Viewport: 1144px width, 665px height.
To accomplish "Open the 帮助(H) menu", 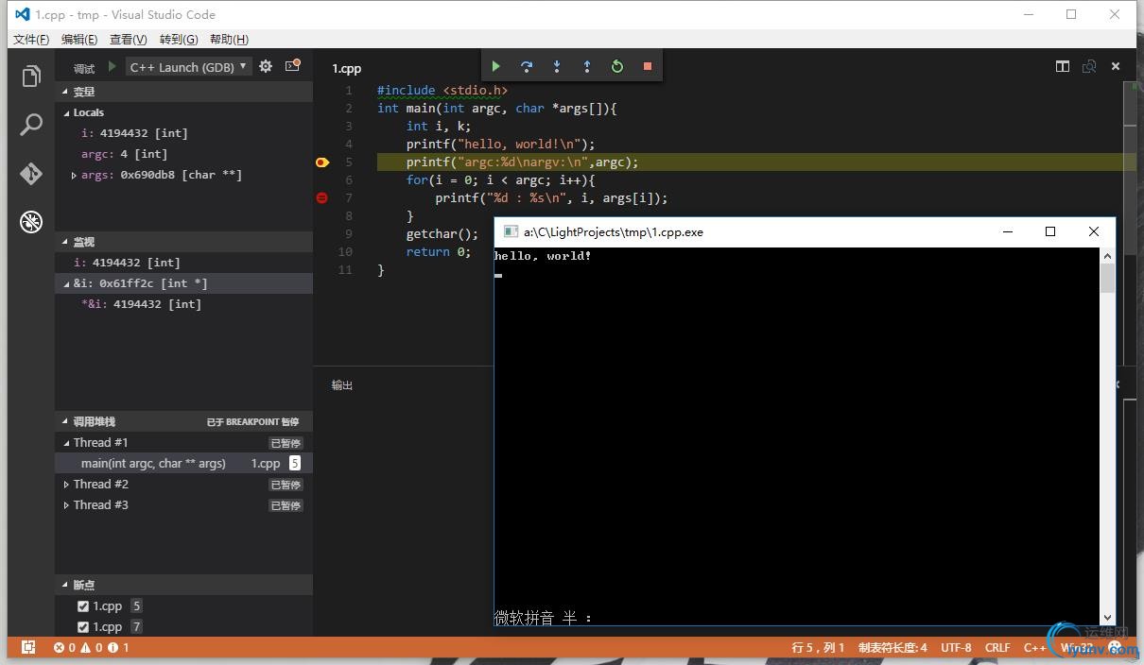I will pos(229,39).
